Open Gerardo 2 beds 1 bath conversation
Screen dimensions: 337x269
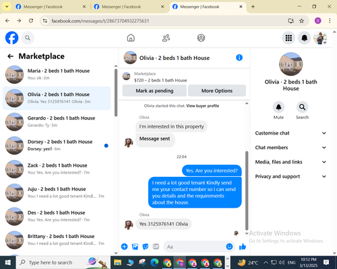tap(57, 122)
